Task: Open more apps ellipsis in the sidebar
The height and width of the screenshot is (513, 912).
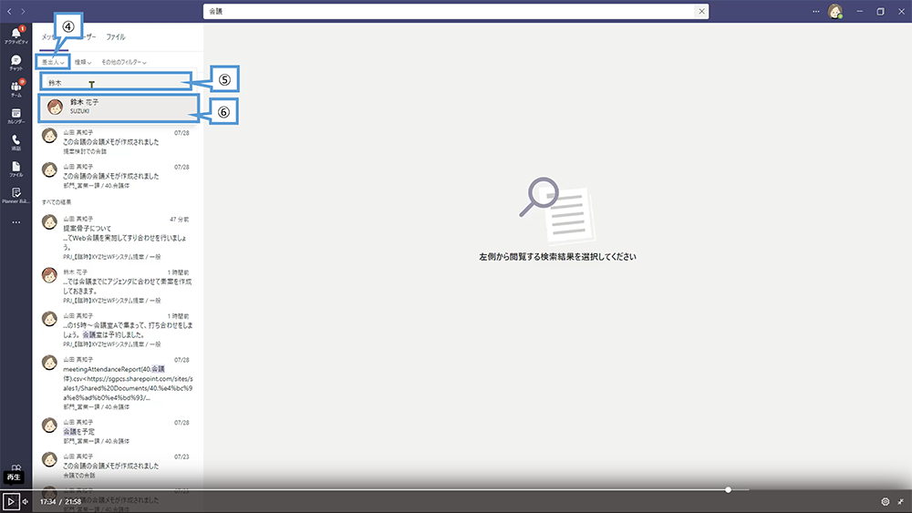Action: point(16,222)
